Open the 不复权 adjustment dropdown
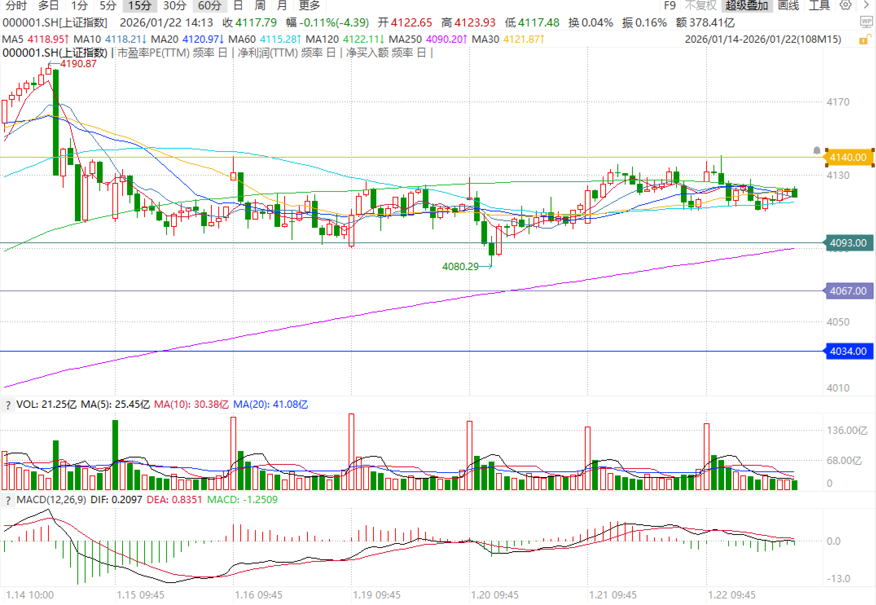 (700, 6)
